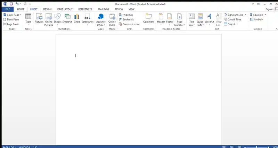The image size is (278, 148).
Task: Open the FILE tab
Action: tap(8, 9)
